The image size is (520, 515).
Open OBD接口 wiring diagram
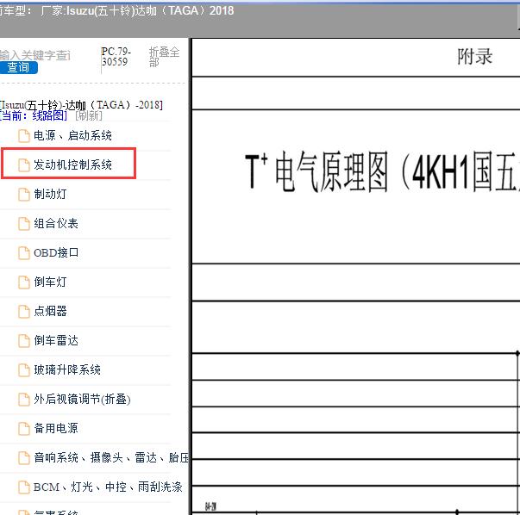point(56,252)
